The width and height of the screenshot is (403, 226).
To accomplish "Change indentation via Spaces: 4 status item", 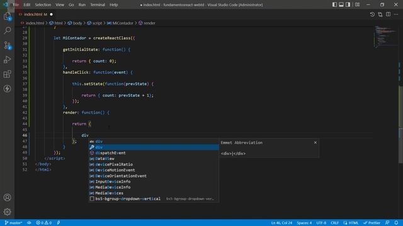I will (304, 223).
